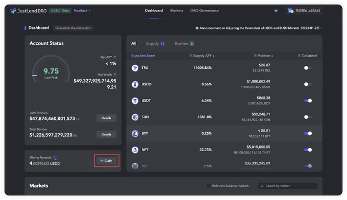This screenshot has height=200, width=347.
Task: Click the SUN supply APY 1381.8%
Action: coord(205,117)
